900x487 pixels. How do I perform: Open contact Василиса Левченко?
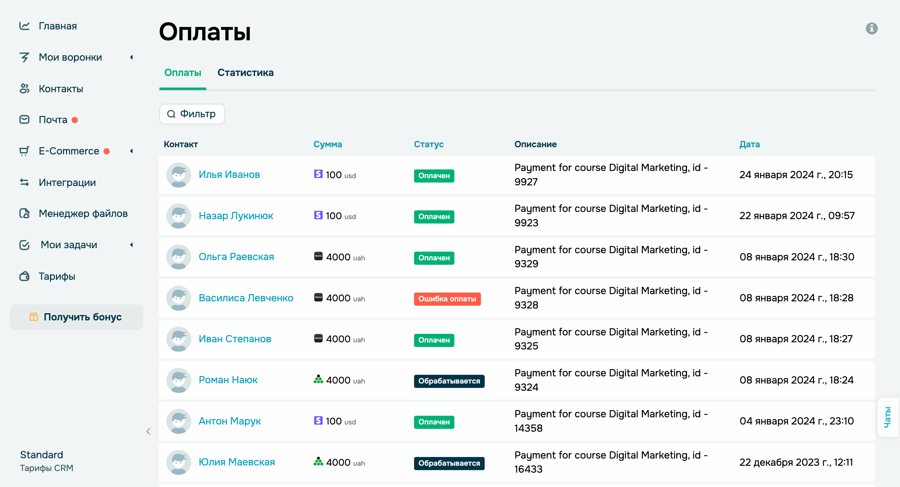point(246,298)
